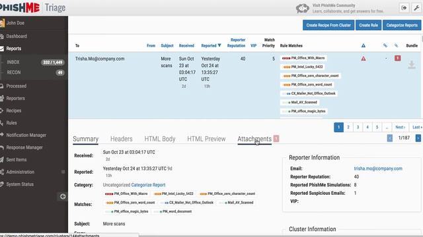Sort by the second paperclip column header
This screenshot has width=423, height=237.
[396, 45]
